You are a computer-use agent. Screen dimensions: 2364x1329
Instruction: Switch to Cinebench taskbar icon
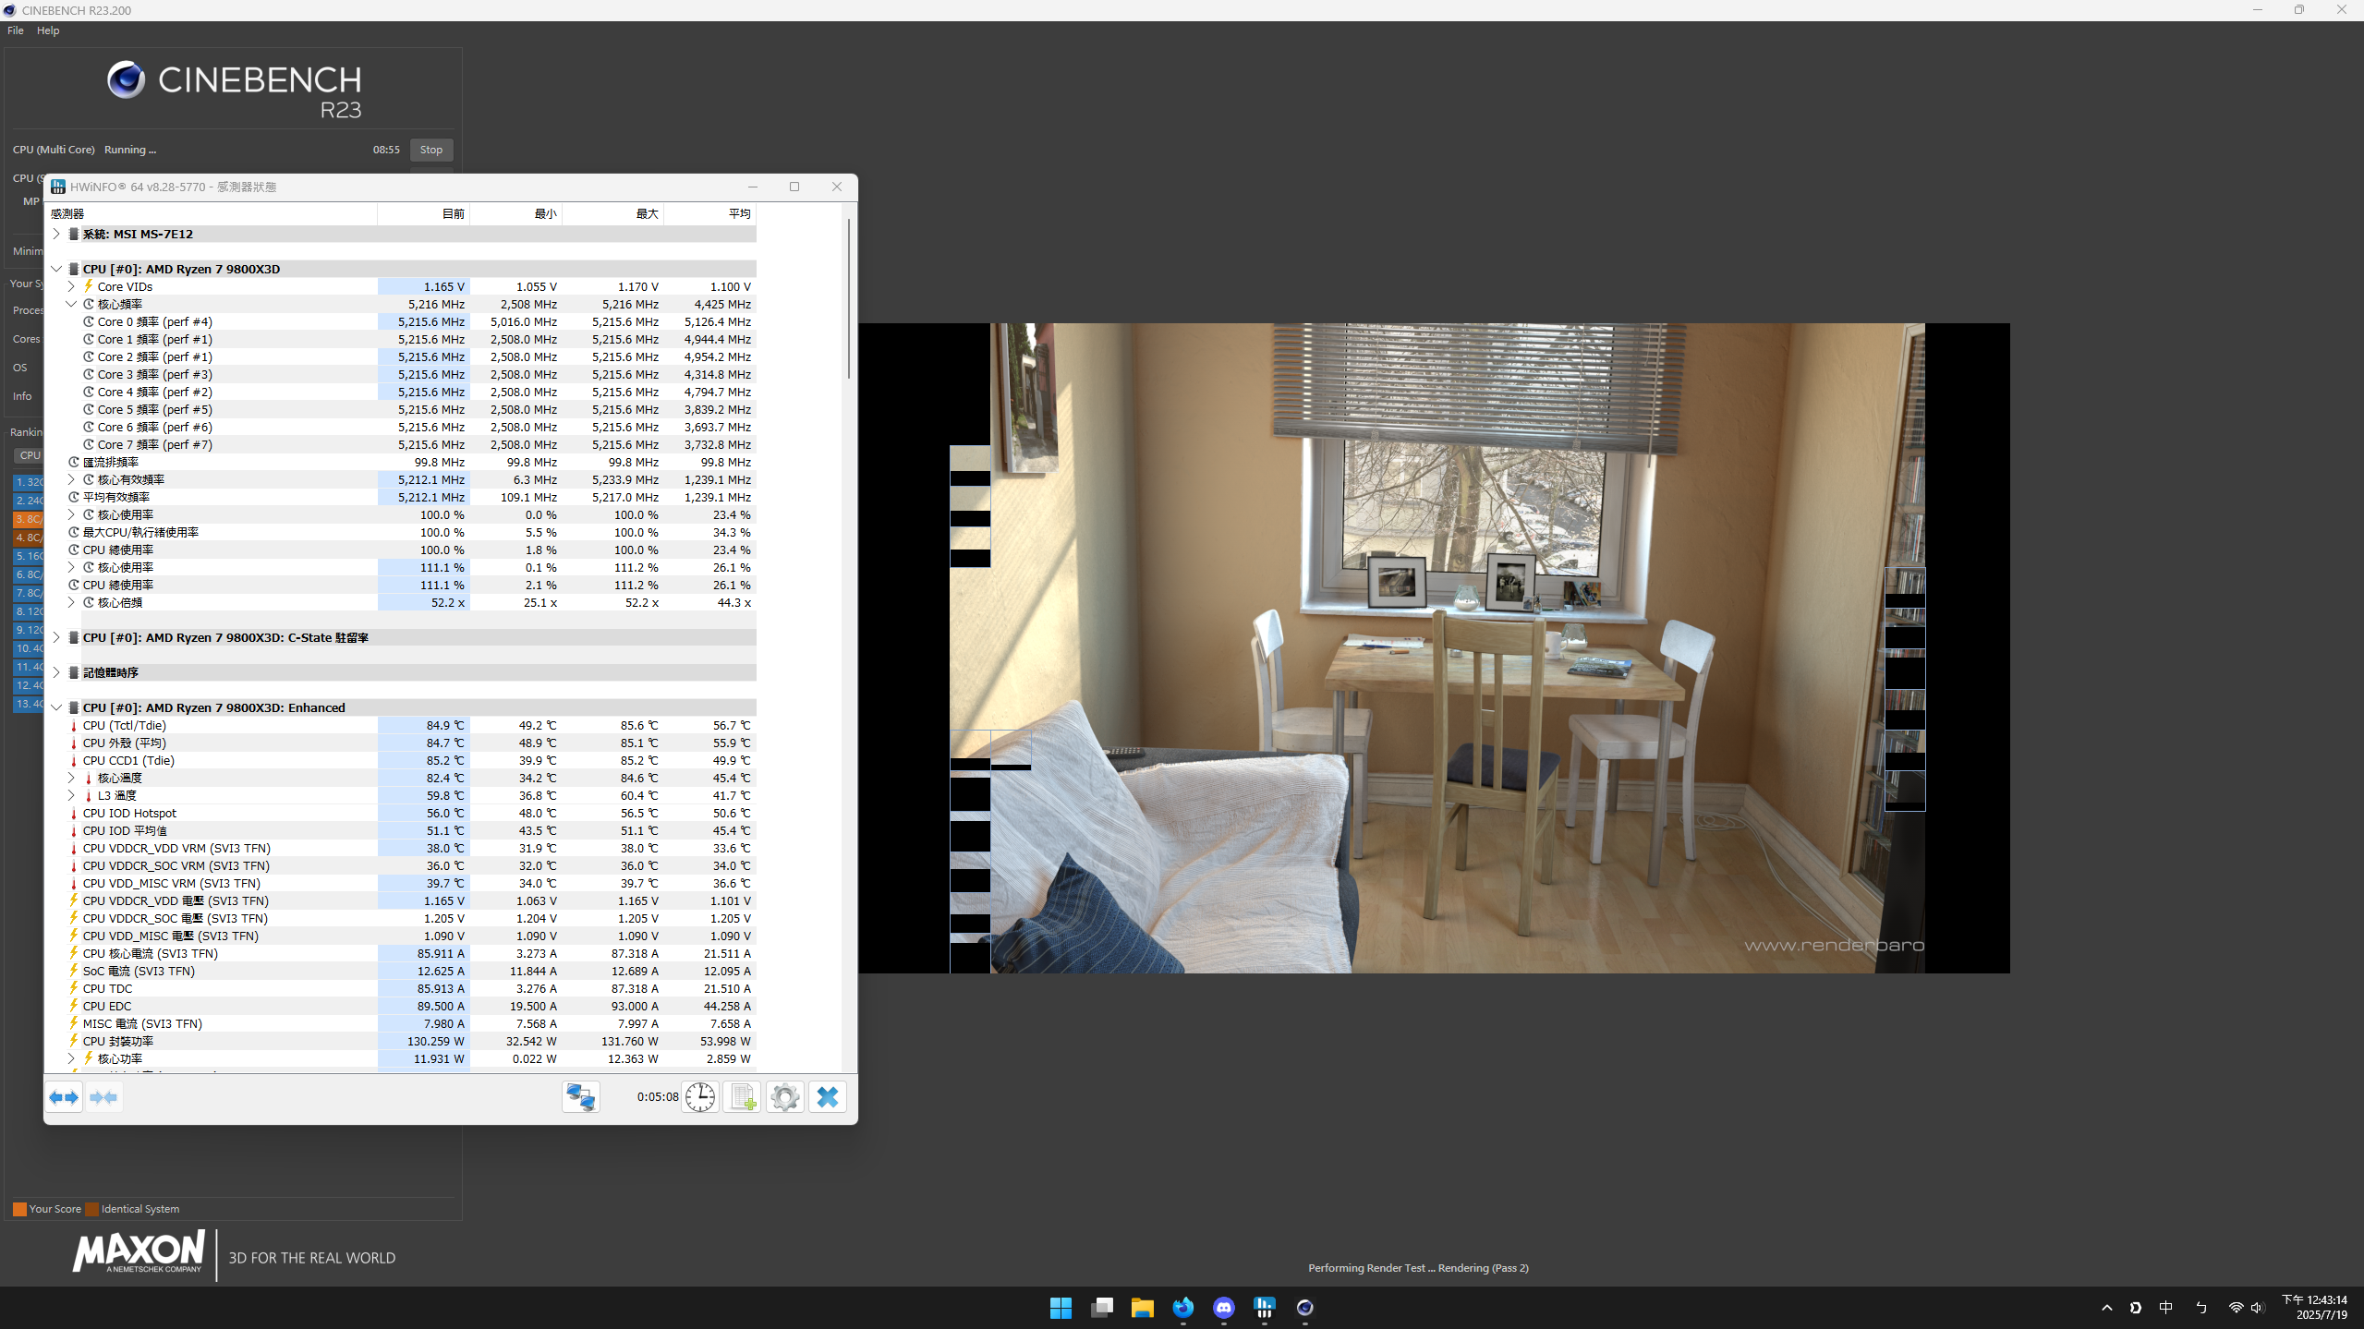point(1304,1308)
